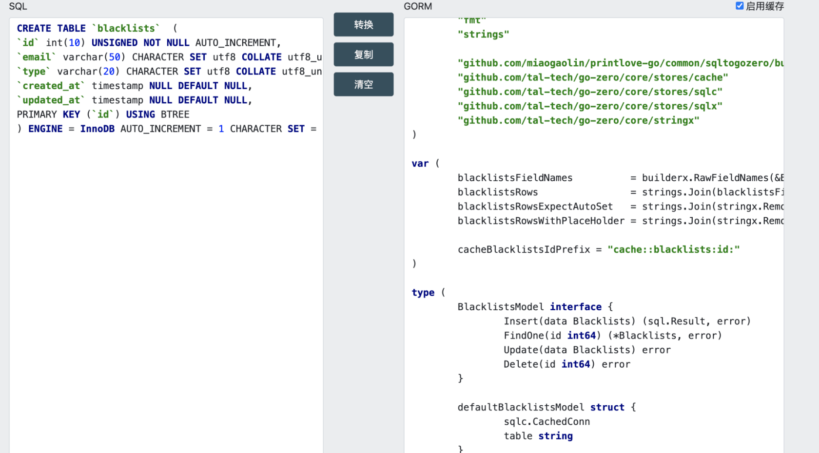
Task: Click the "strings" import in GORM output
Action: click(x=483, y=35)
